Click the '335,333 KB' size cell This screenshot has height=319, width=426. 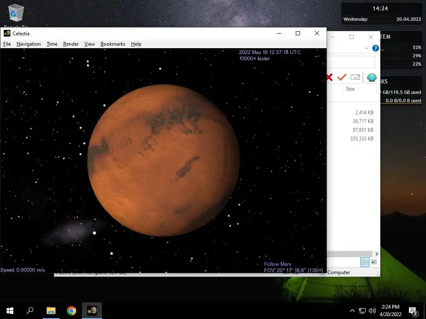[362, 138]
